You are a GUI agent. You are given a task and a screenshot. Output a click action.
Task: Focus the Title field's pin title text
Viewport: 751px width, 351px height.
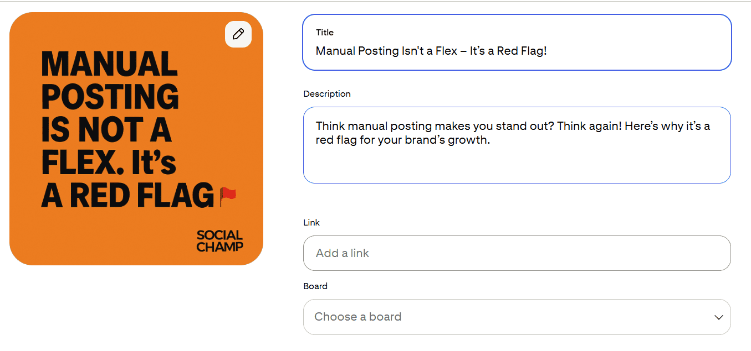pos(431,51)
